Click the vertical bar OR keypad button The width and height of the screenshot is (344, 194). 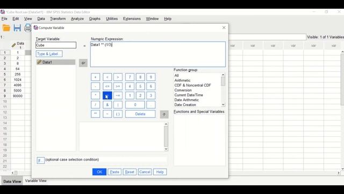click(118, 105)
